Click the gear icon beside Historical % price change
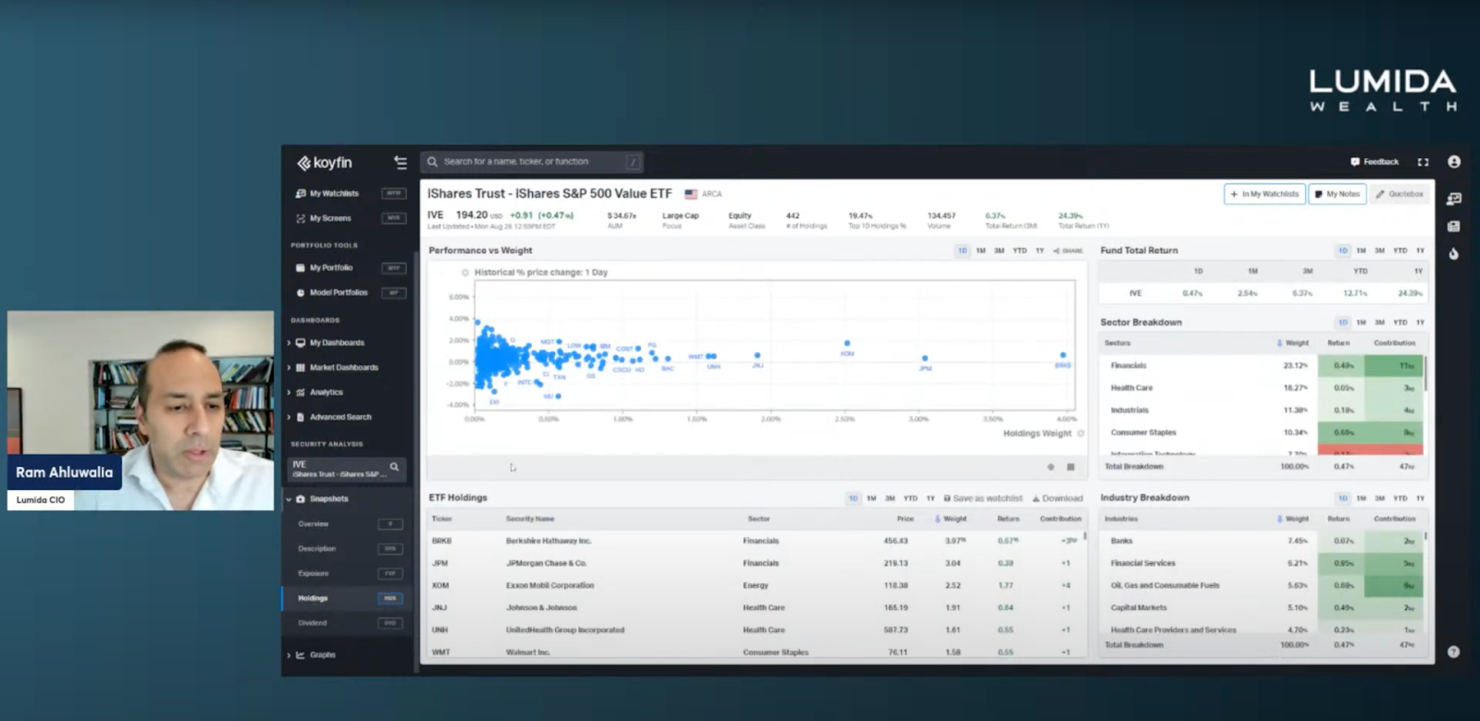This screenshot has height=721, width=1480. pyautogui.click(x=465, y=273)
